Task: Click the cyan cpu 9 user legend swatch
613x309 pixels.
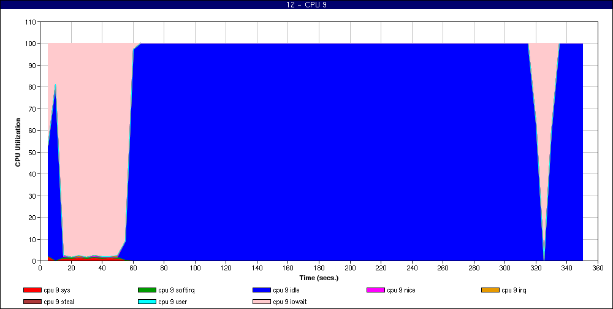Action: [x=147, y=302]
